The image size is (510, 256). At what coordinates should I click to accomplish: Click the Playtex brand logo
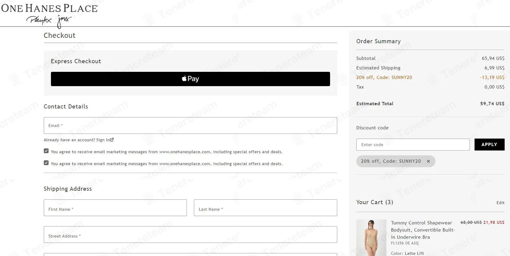tap(39, 20)
